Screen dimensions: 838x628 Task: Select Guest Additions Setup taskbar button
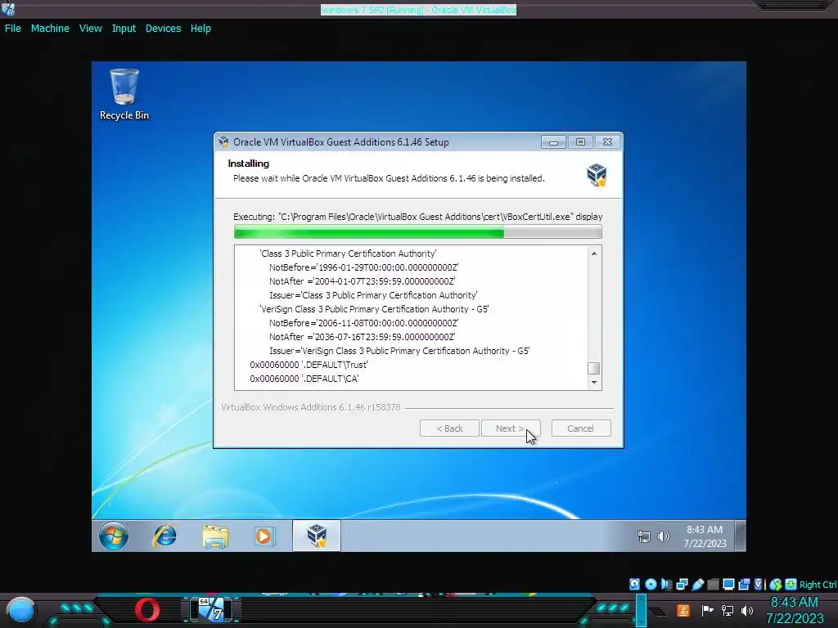(x=317, y=535)
